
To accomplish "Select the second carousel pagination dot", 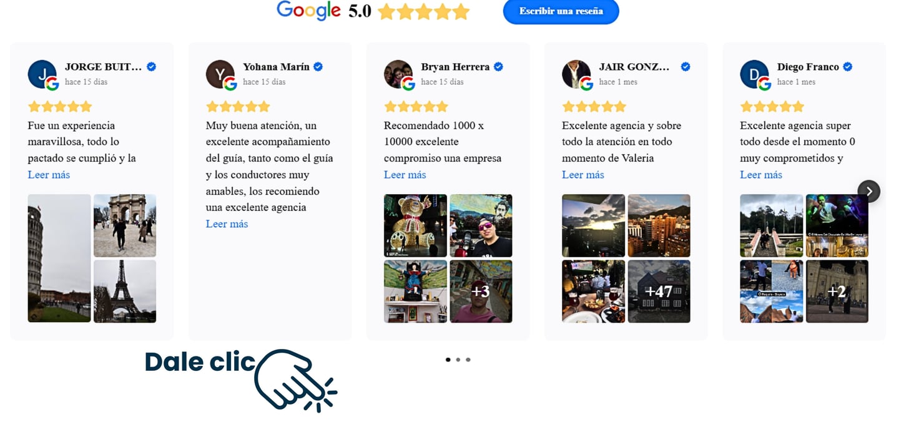I will [x=458, y=360].
